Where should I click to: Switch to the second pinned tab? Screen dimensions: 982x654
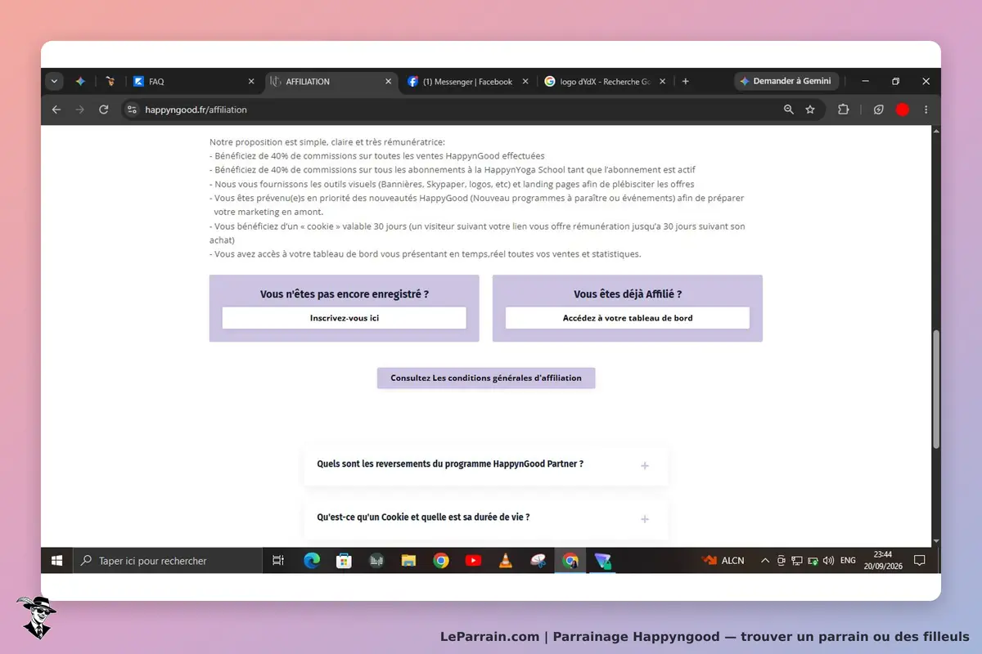110,82
